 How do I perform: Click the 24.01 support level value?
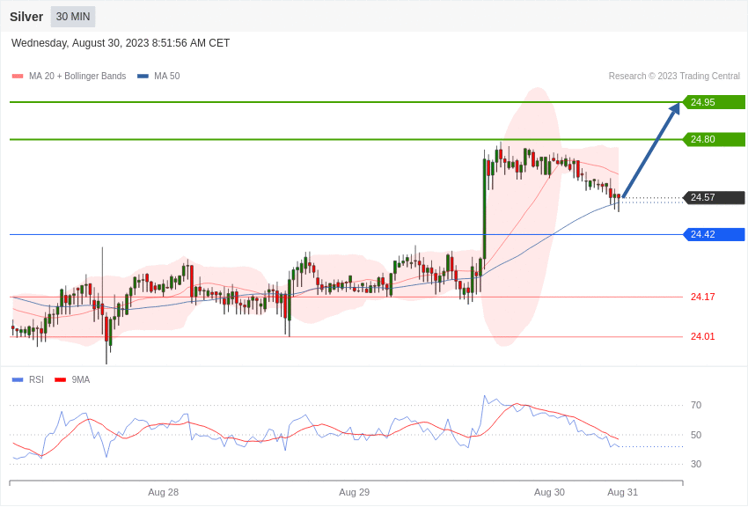pyautogui.click(x=703, y=336)
